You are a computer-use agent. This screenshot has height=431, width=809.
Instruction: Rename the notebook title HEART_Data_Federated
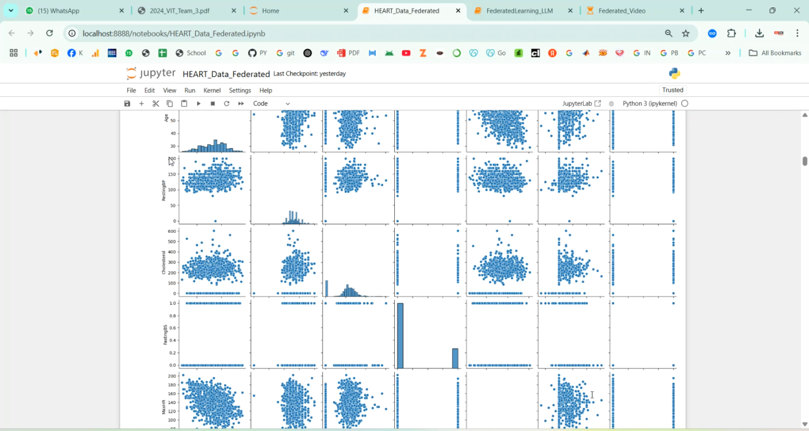(226, 74)
